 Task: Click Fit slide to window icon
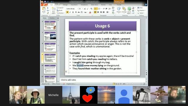pyautogui.click(x=144, y=84)
